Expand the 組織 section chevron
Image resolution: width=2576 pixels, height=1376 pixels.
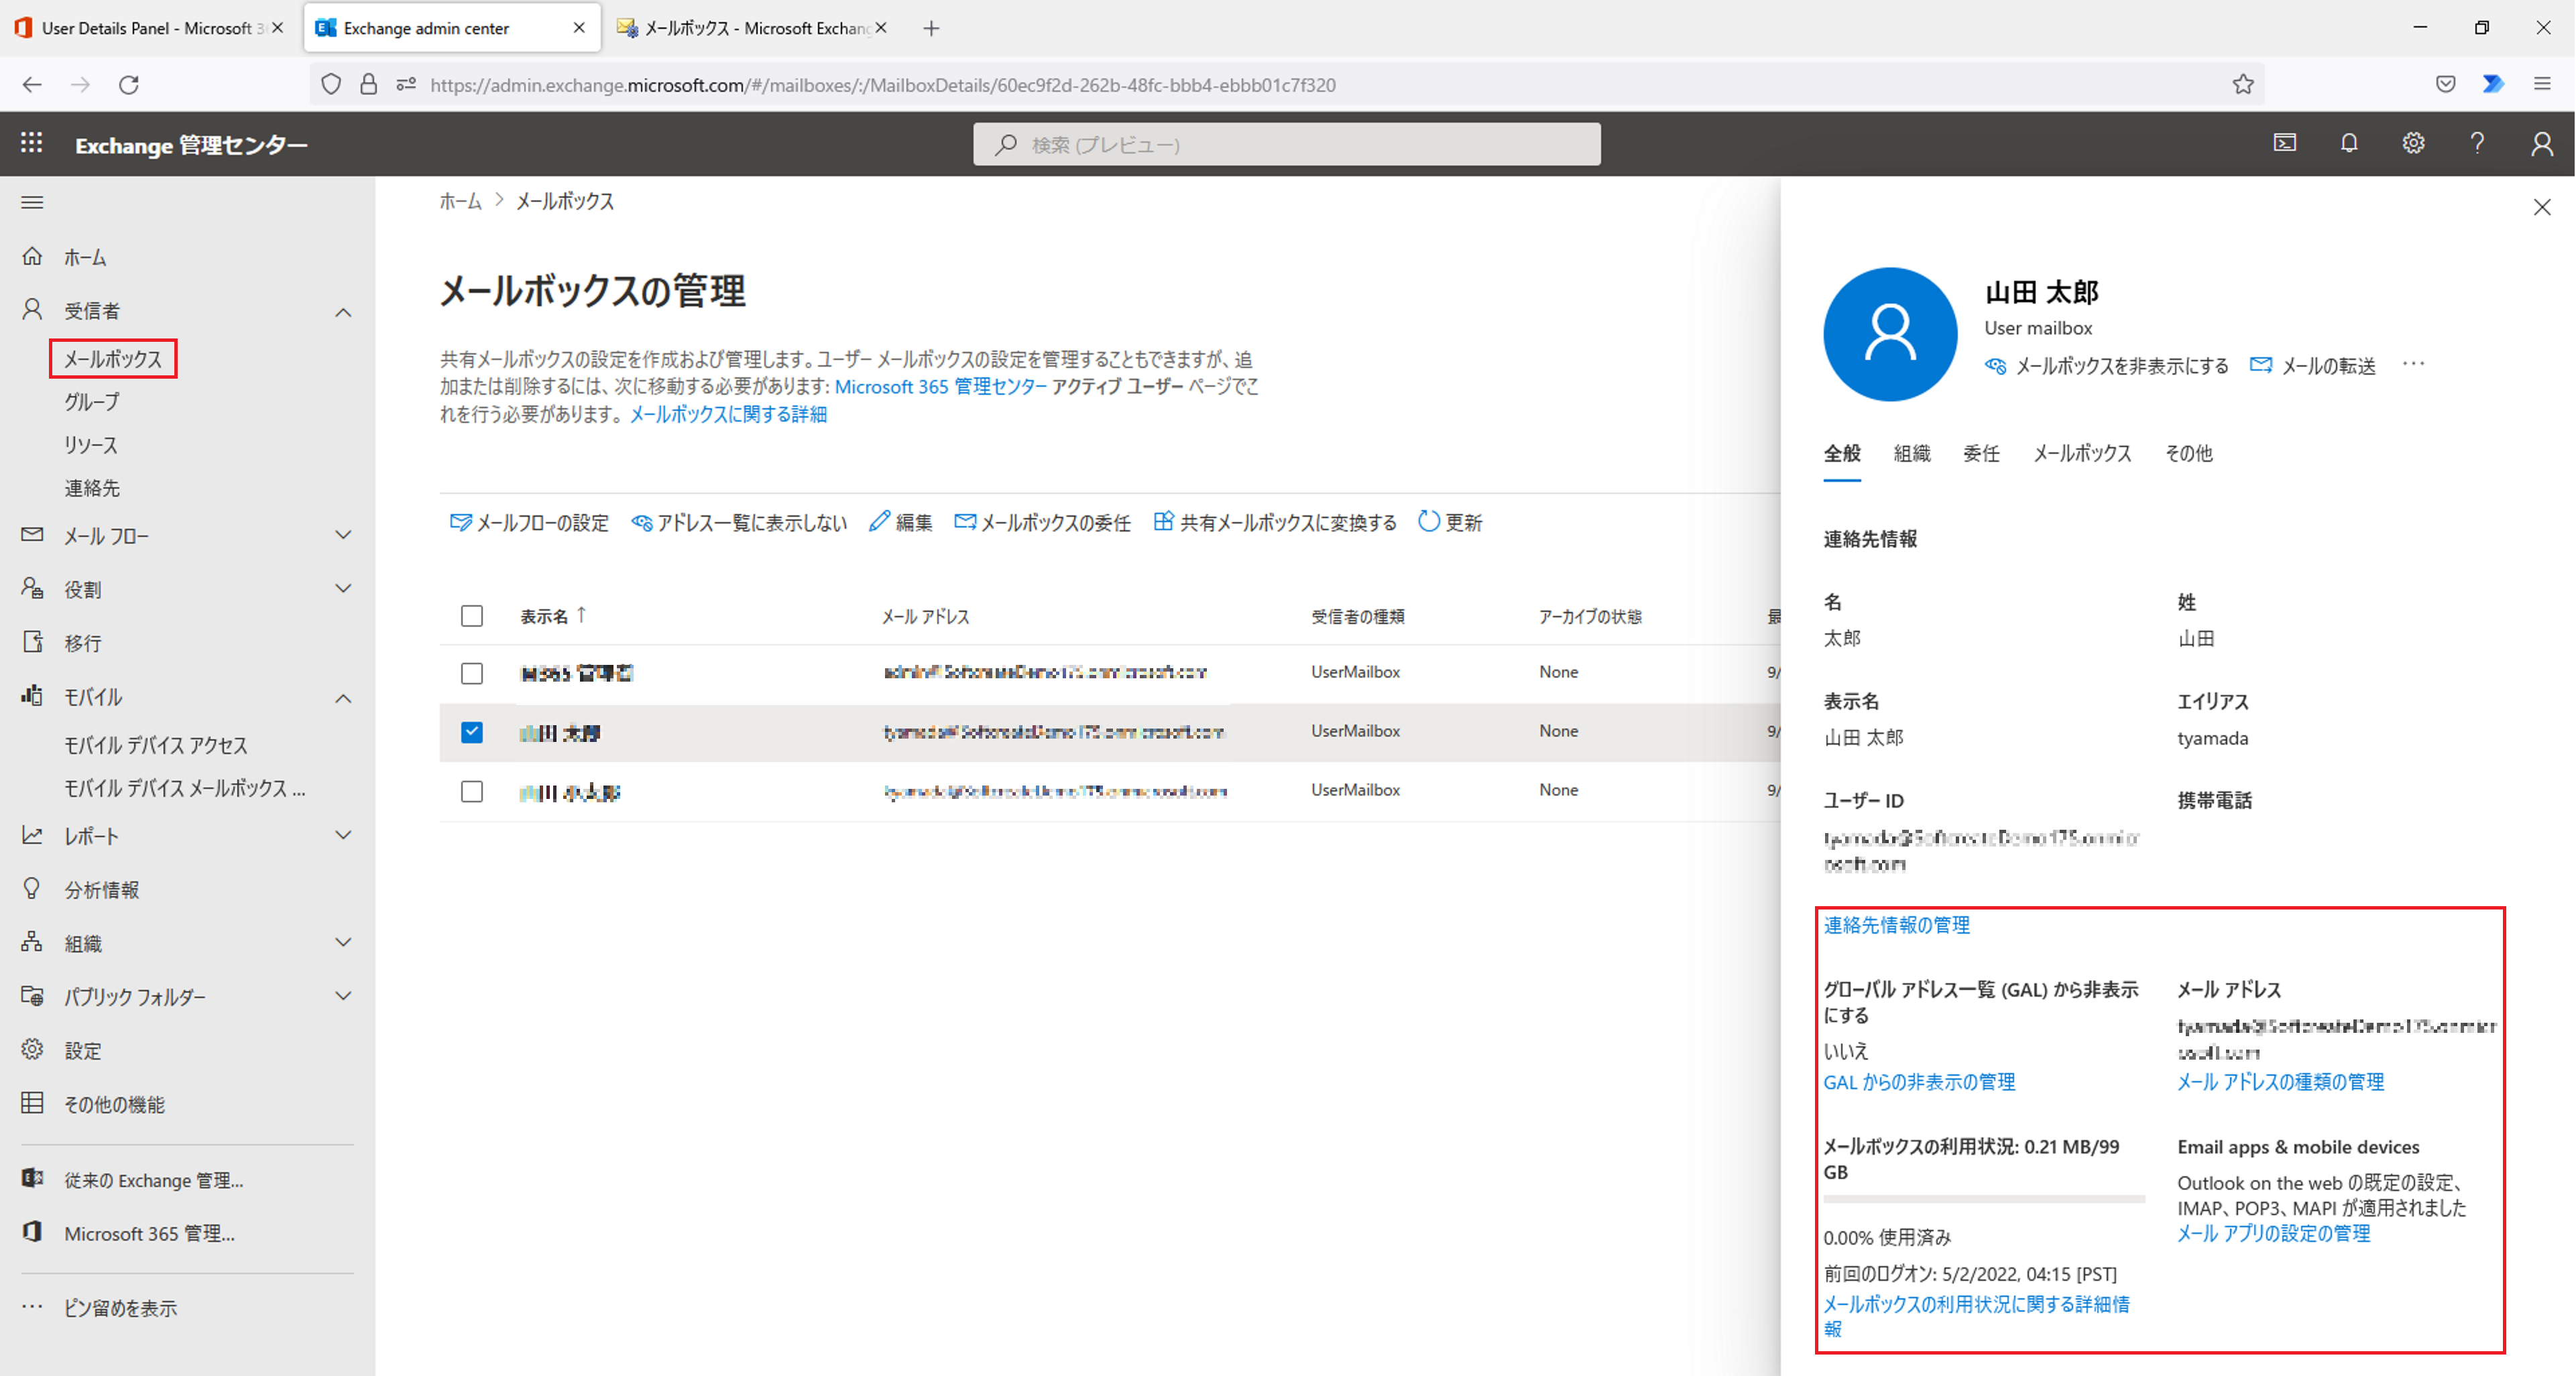click(343, 942)
